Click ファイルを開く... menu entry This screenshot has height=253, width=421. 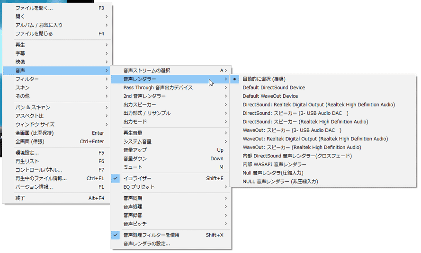34,8
